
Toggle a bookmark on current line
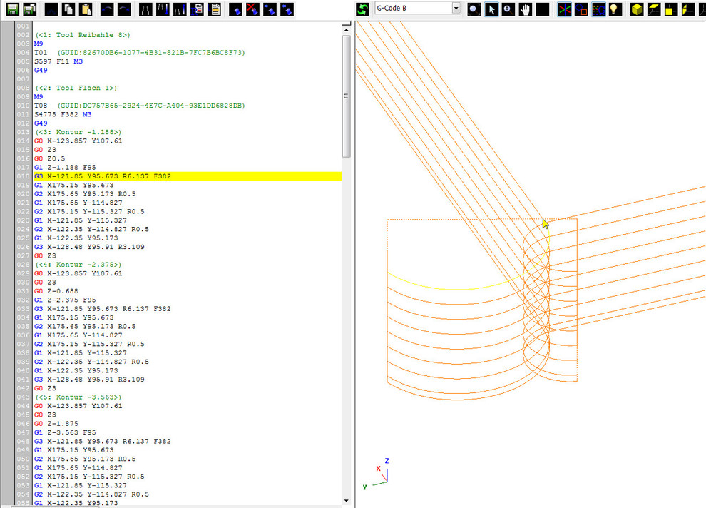click(235, 9)
